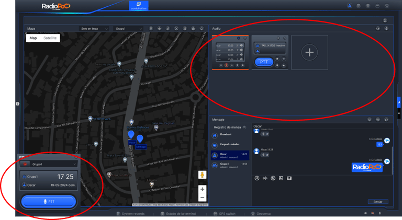The height and width of the screenshot is (220, 402).
Task: Send the message with Enviar
Action: (x=378, y=202)
